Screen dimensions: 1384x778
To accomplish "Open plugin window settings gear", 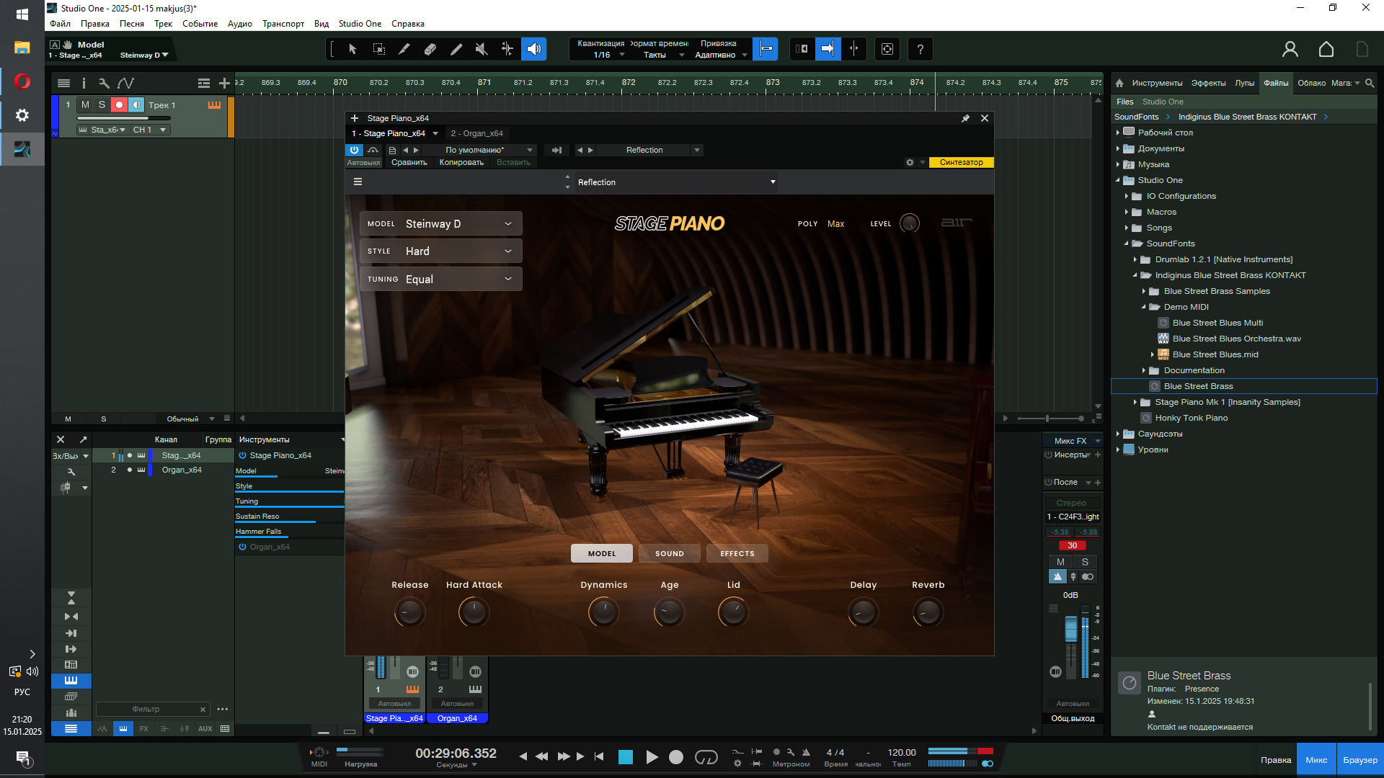I will [x=910, y=163].
